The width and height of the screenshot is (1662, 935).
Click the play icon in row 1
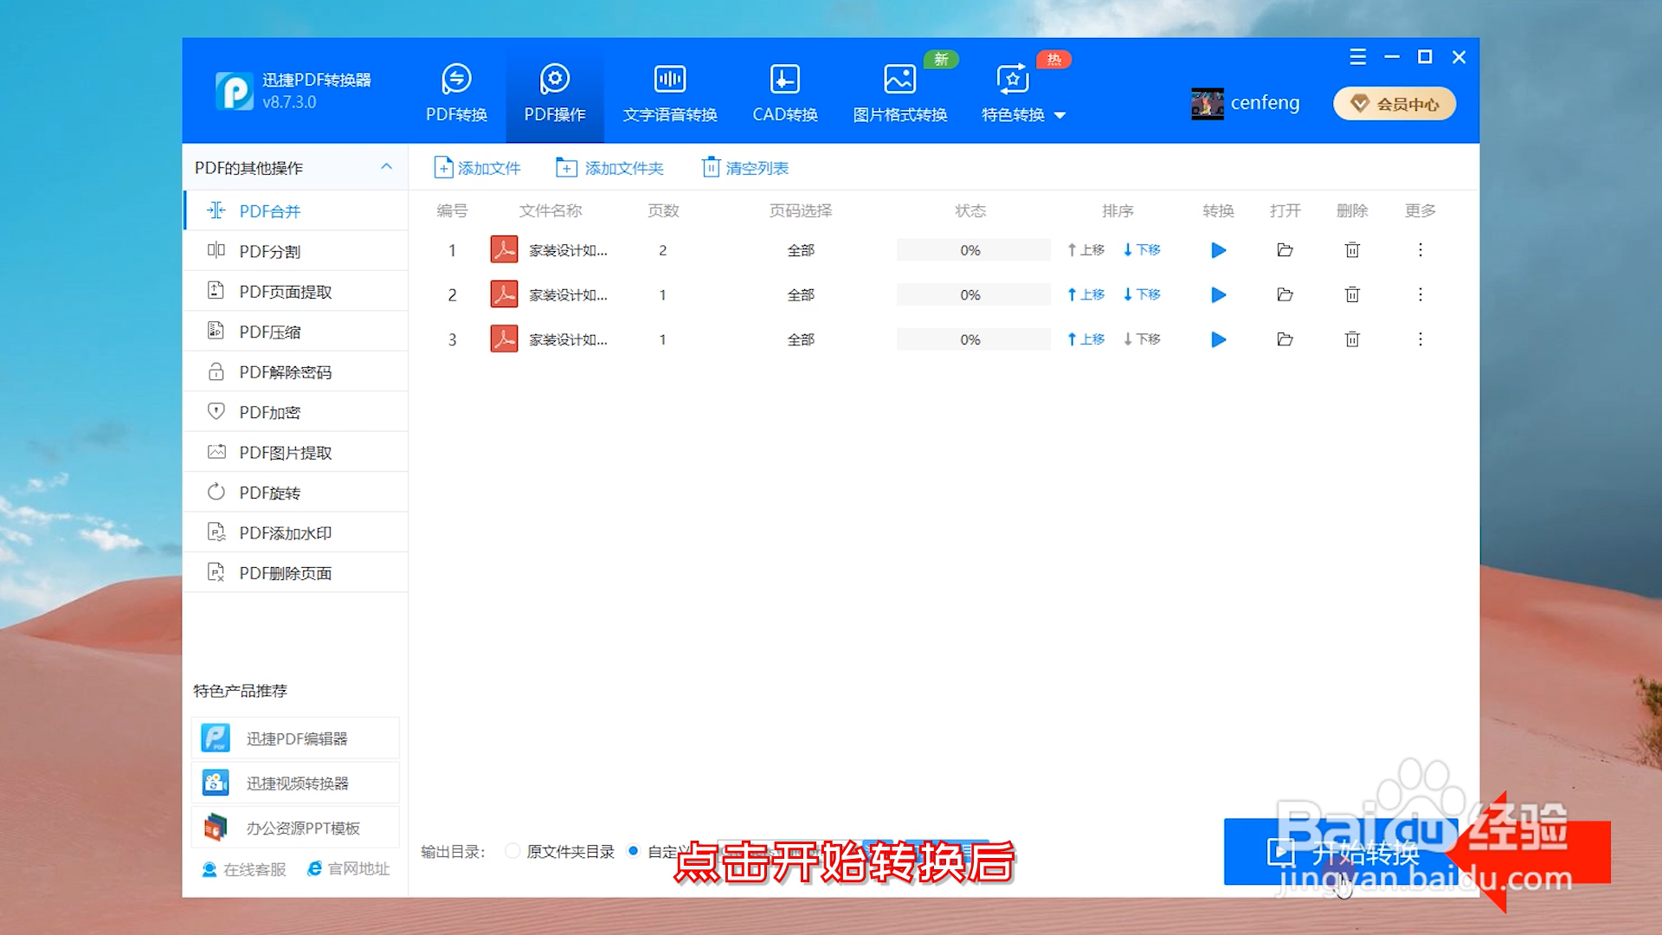tap(1218, 250)
